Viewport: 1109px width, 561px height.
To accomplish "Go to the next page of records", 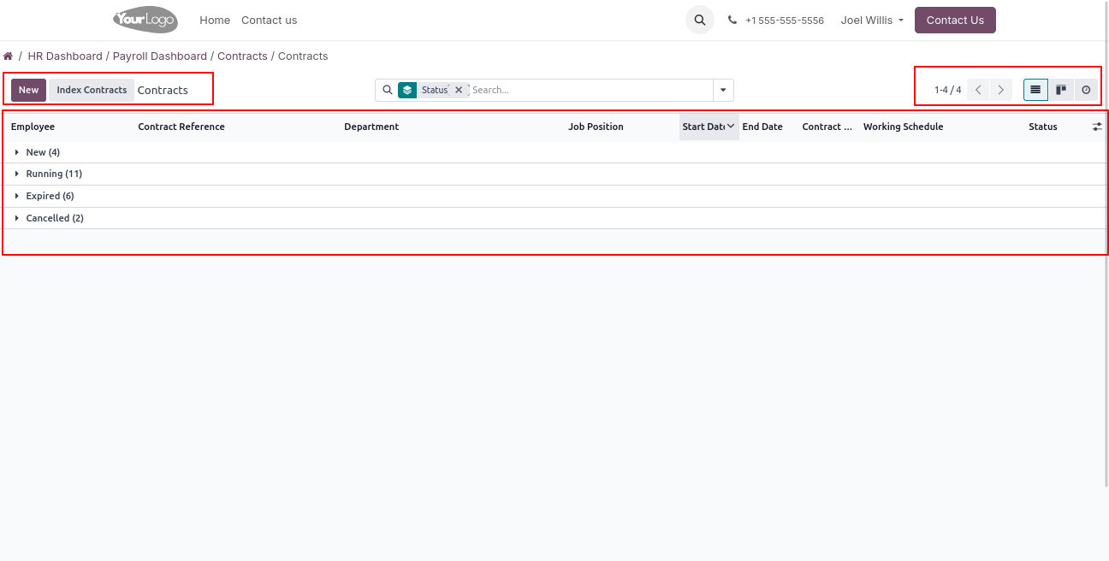I will coord(1001,90).
